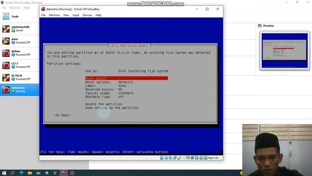Click the USB pen-shaped icon in VM status bar

point(179,158)
